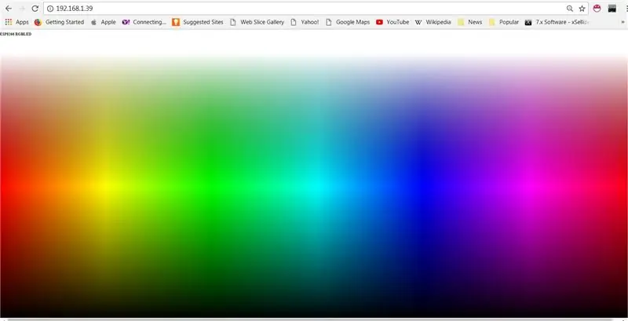The width and height of the screenshot is (628, 321).
Task: Open the YouTube bookmark
Action: [392, 22]
